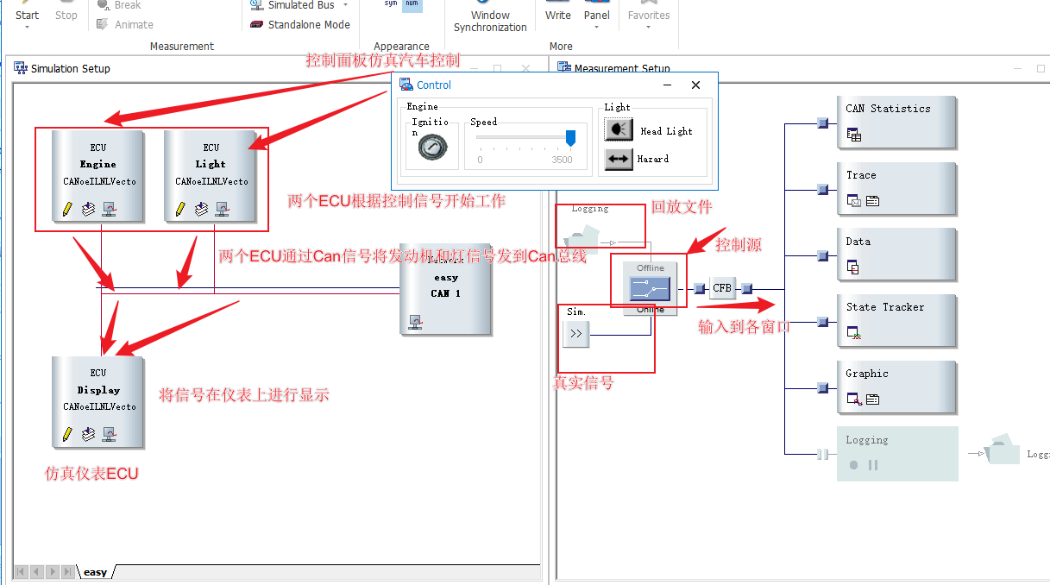Image resolution: width=1050 pixels, height=585 pixels.
Task: Click the network monitor icon on Engine ECU
Action: click(x=109, y=209)
